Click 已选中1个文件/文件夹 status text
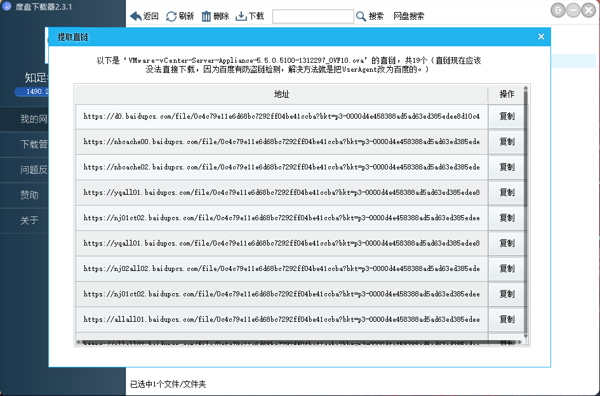Image resolution: width=600 pixels, height=396 pixels. pyautogui.click(x=168, y=384)
